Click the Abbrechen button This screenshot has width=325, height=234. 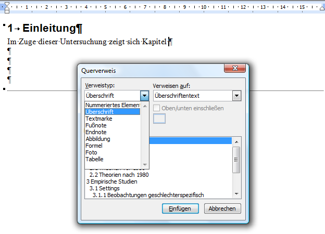[x=222, y=209]
